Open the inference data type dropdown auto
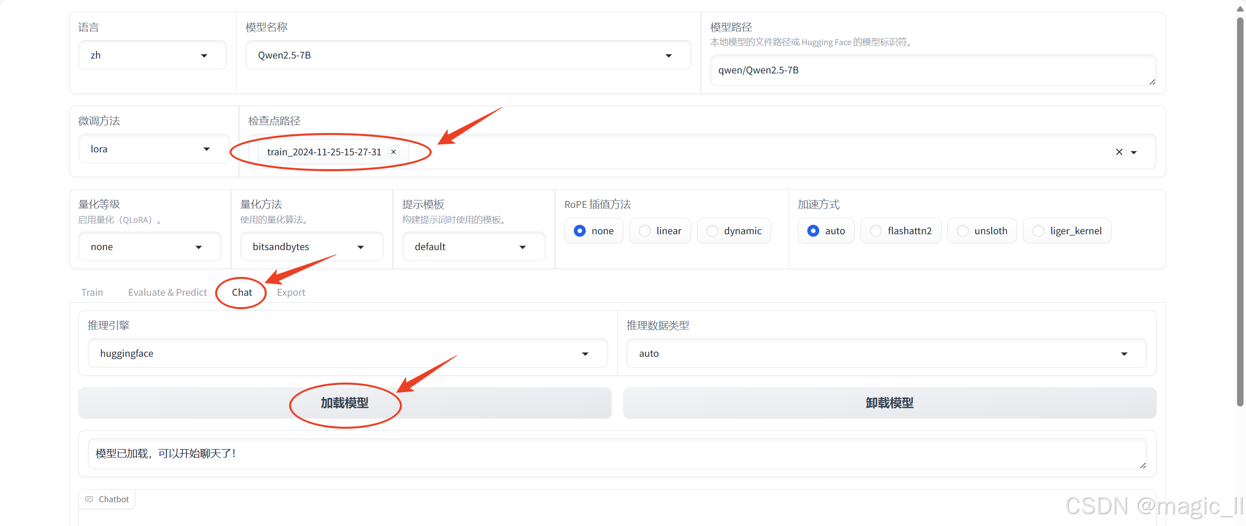 point(886,353)
